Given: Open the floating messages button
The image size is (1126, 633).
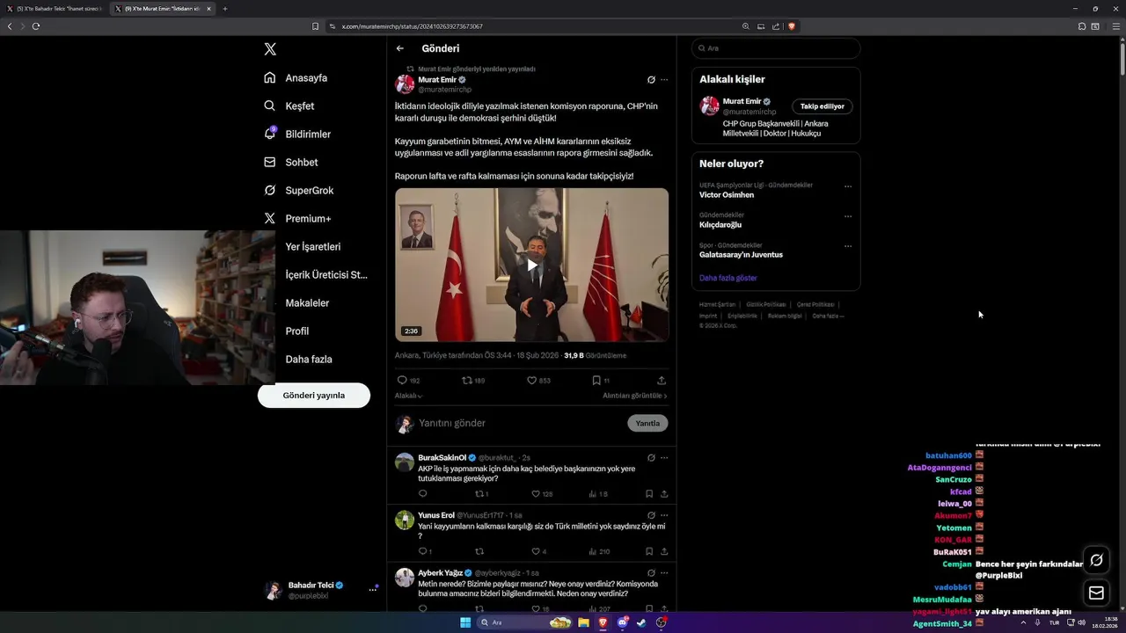Looking at the screenshot, I should [x=1096, y=593].
